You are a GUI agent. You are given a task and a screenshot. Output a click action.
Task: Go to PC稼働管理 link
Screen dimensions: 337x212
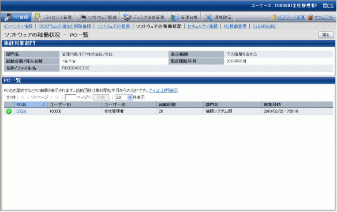[235, 26]
